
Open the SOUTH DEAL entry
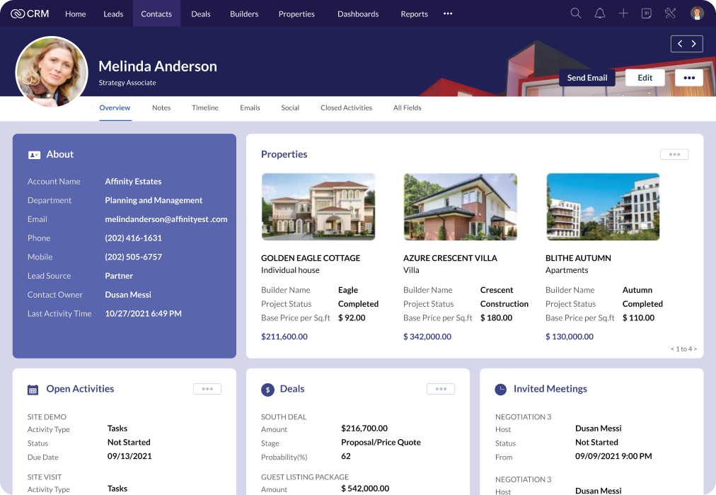(x=284, y=417)
